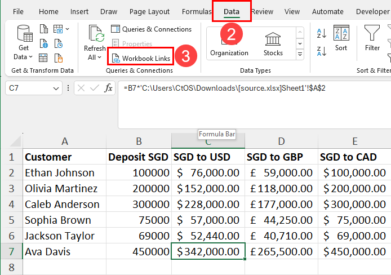Expand the Name Box dropdown

click(56, 88)
